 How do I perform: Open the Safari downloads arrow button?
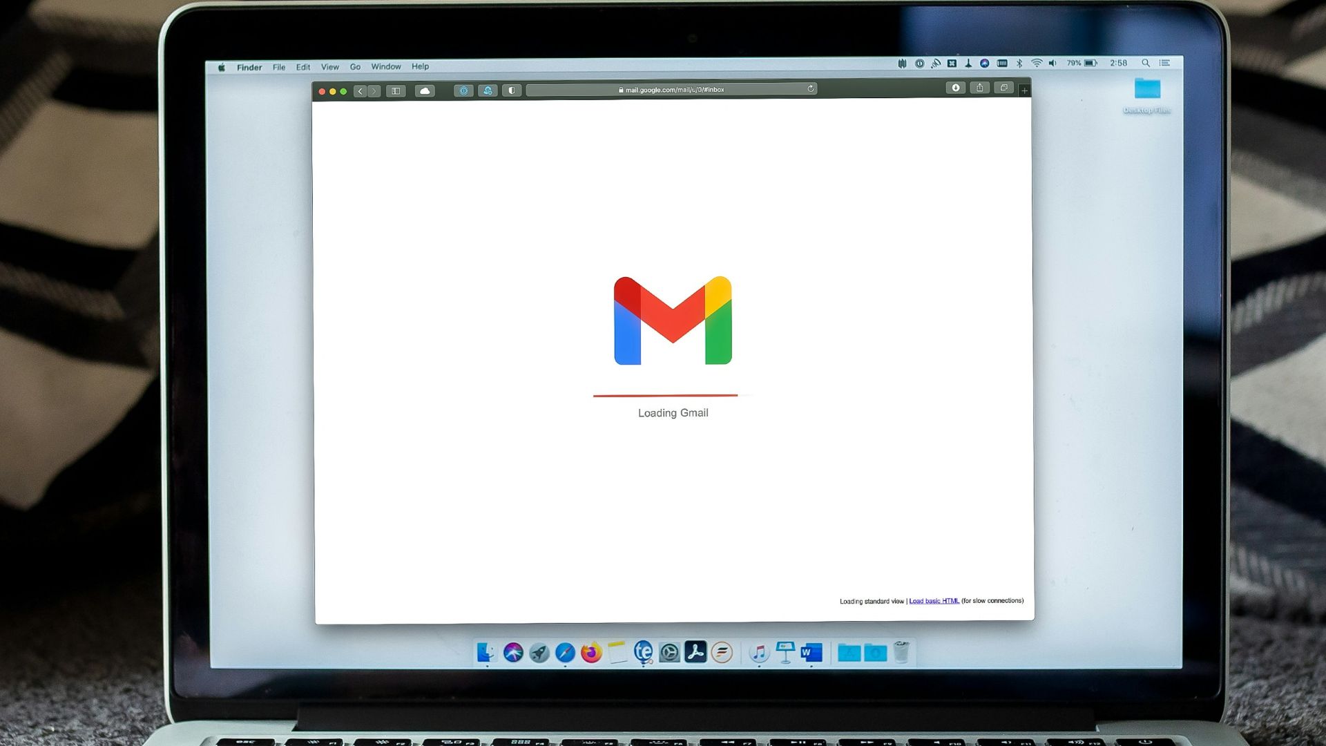(x=955, y=88)
